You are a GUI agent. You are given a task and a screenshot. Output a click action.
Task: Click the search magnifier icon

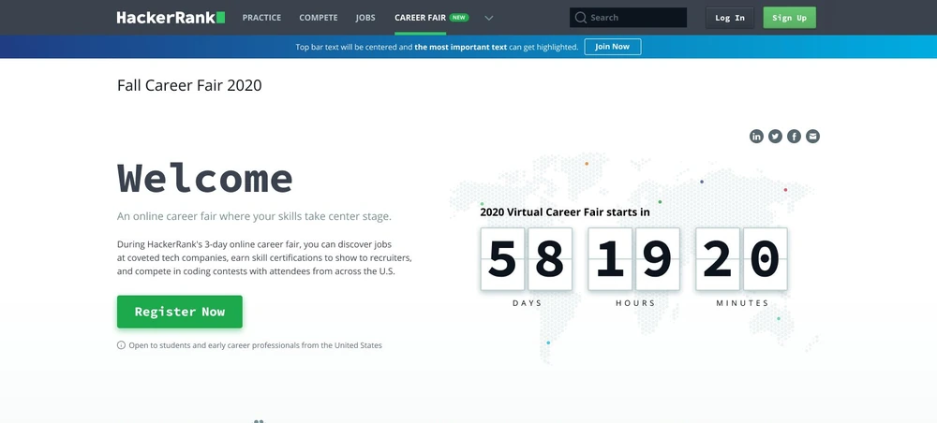pos(580,17)
